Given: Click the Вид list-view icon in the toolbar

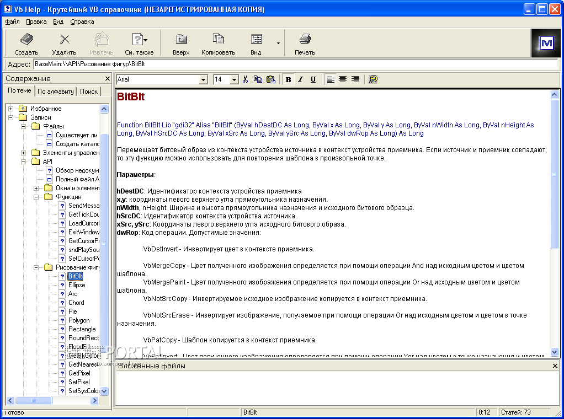Looking at the screenshot, I should (257, 39).
